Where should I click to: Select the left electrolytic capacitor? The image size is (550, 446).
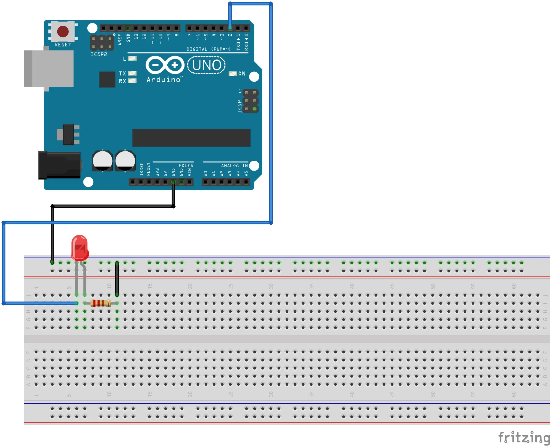click(x=102, y=161)
